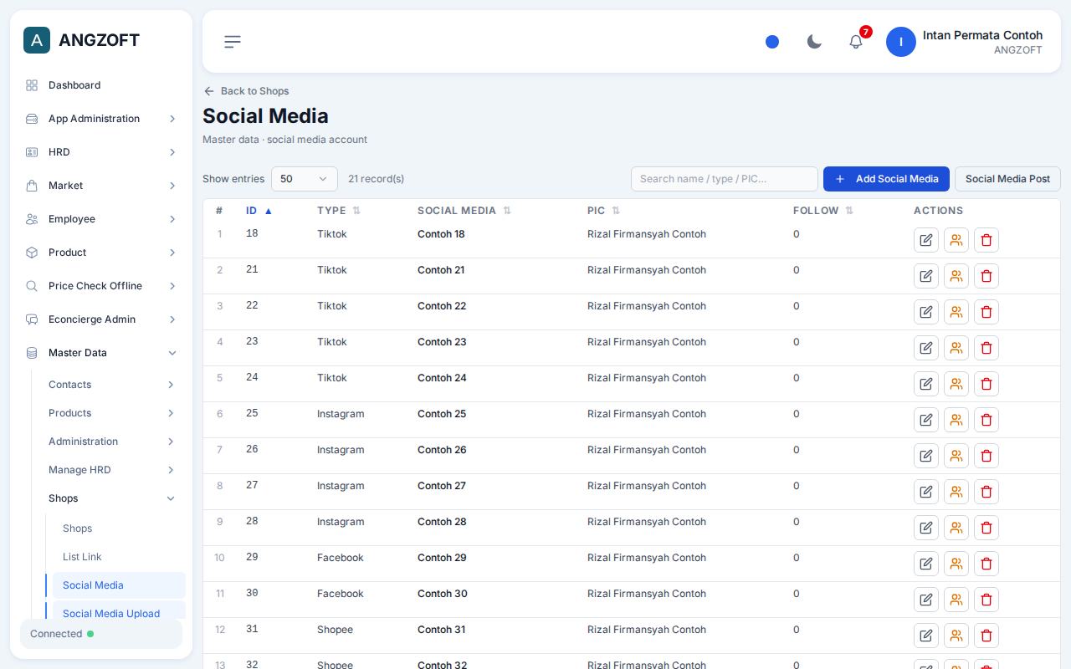Open notifications bell with 7 badge

coord(856,42)
